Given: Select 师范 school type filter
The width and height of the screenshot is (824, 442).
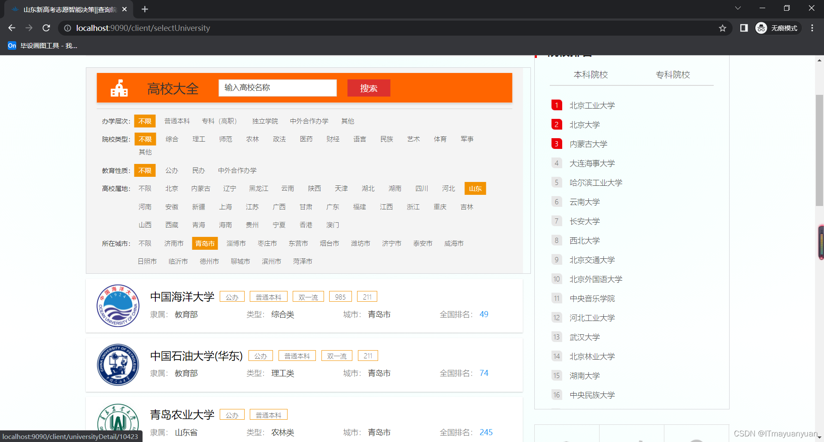Looking at the screenshot, I should (225, 139).
